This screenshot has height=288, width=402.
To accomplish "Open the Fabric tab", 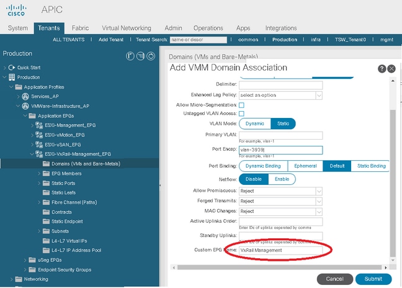I will tap(80, 28).
